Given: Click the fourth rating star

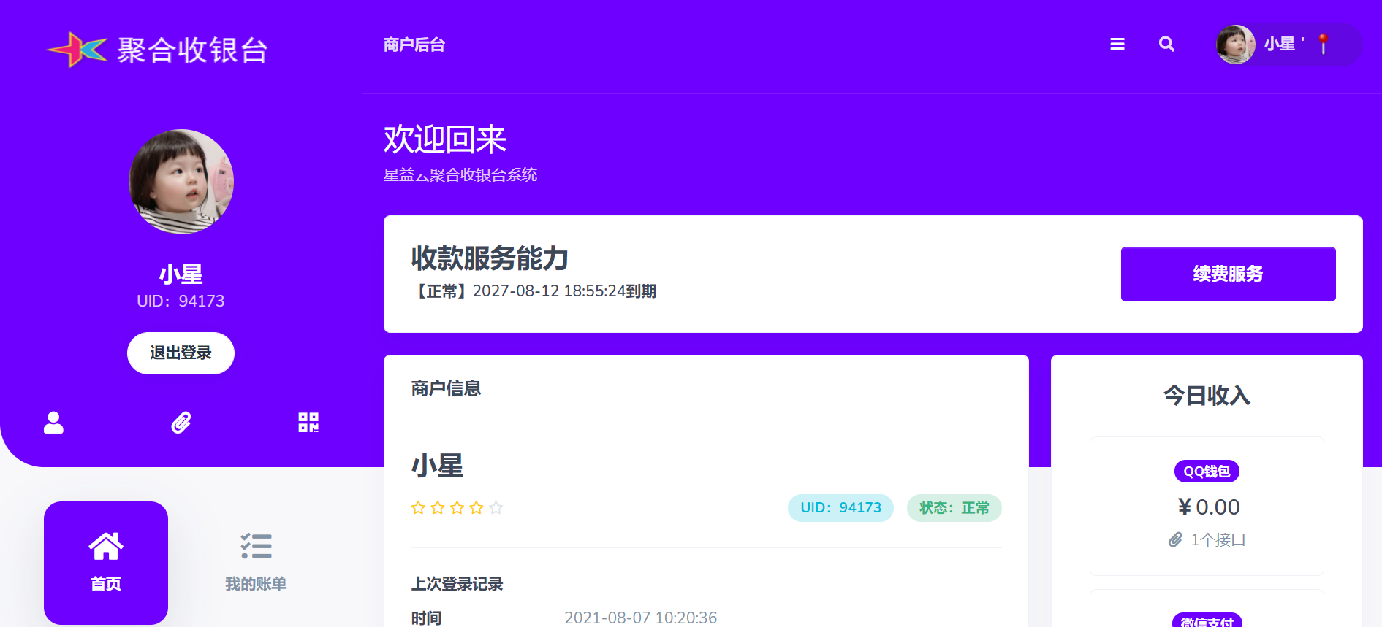Looking at the screenshot, I should click(477, 508).
